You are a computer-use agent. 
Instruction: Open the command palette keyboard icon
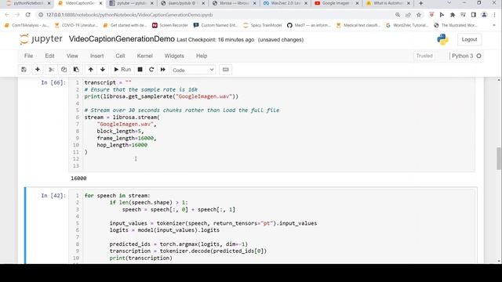coord(225,70)
